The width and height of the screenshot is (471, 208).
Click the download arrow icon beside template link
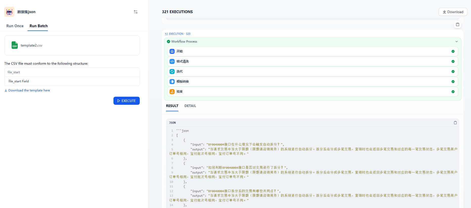click(6, 90)
